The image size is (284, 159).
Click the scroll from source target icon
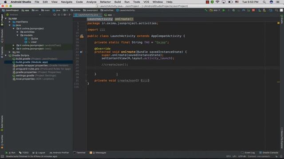coord(55,15)
